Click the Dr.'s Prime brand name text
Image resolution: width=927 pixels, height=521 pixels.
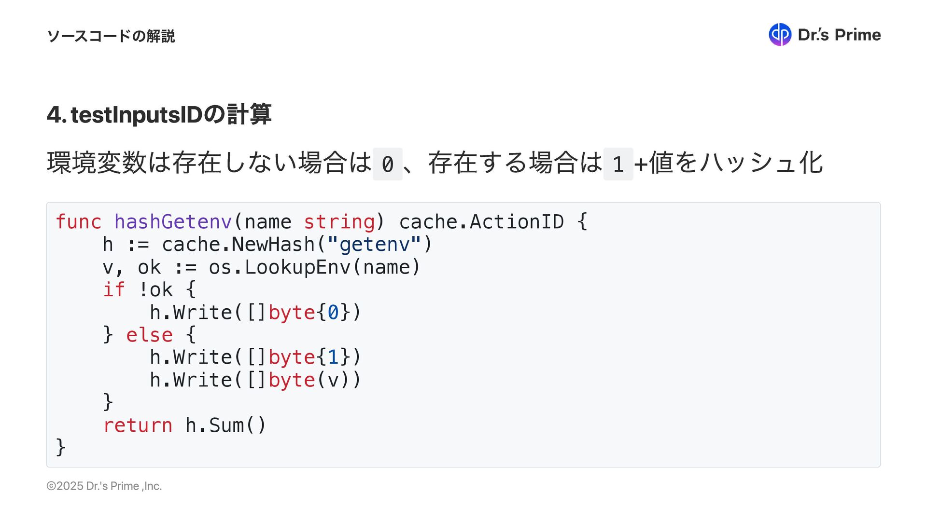coord(839,35)
